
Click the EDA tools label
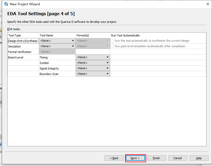click(14, 29)
